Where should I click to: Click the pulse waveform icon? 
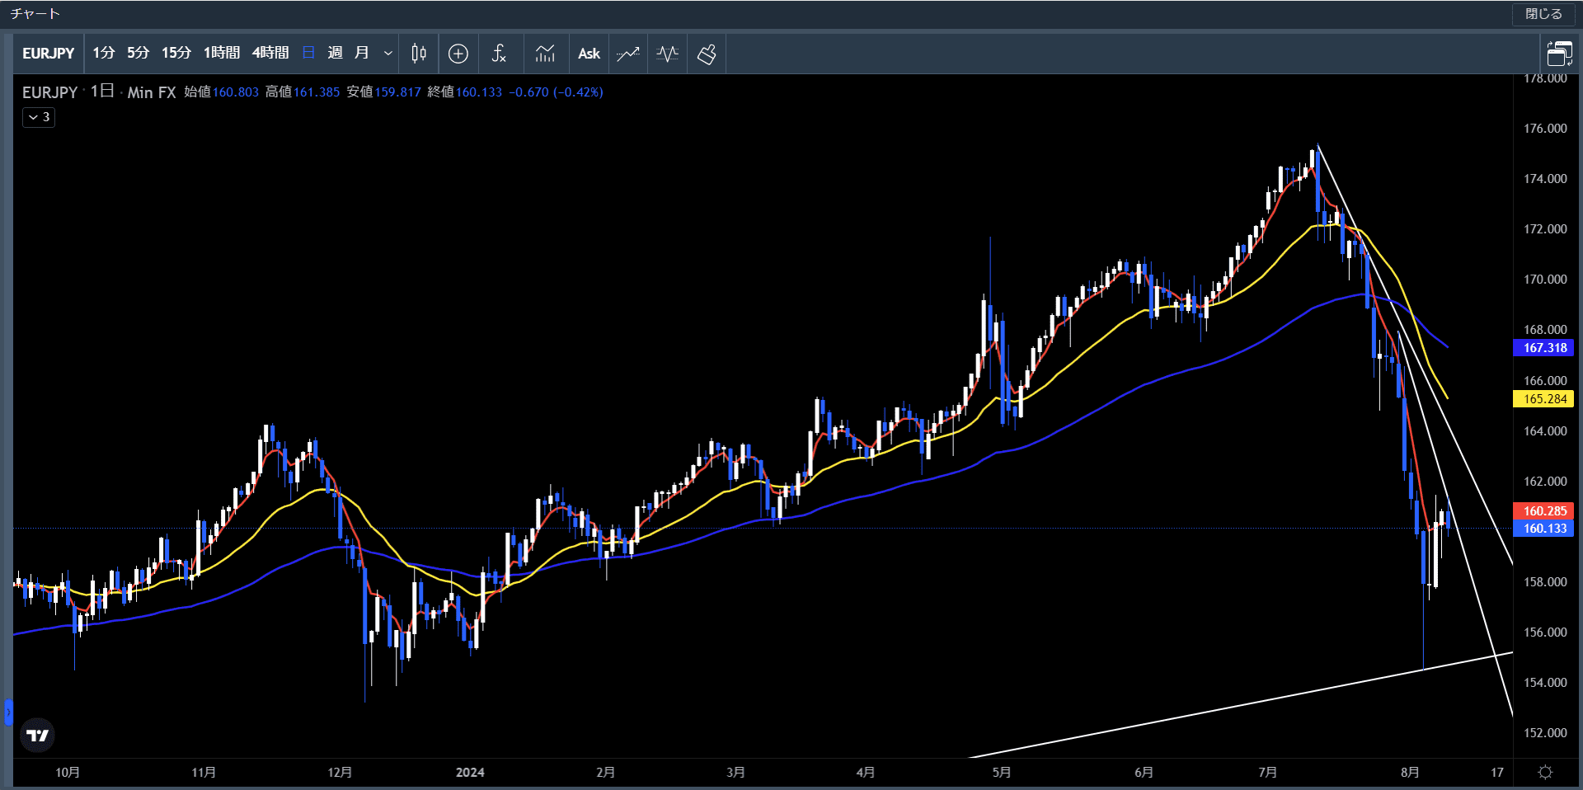[667, 54]
